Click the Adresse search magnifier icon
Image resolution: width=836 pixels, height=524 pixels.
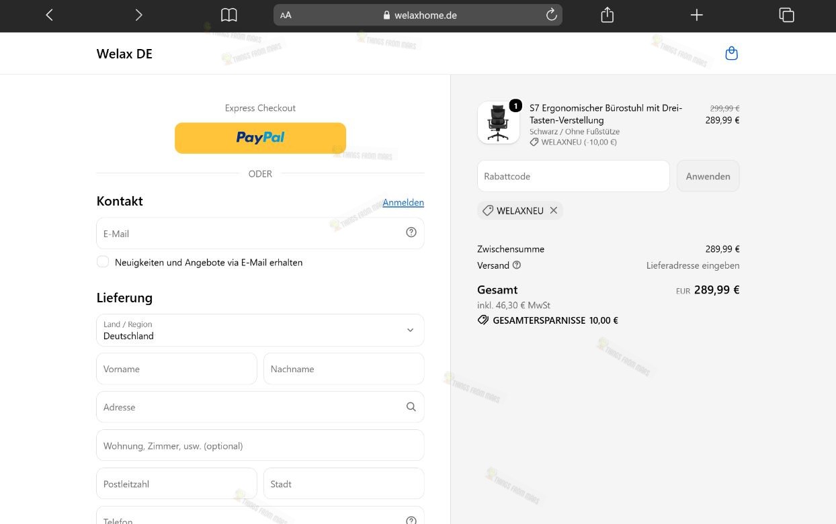tap(411, 406)
